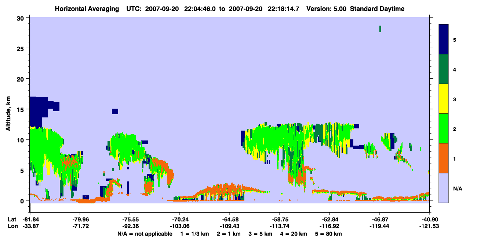
Task: Click the 30 km altitude tick label
Action: click(21, 18)
